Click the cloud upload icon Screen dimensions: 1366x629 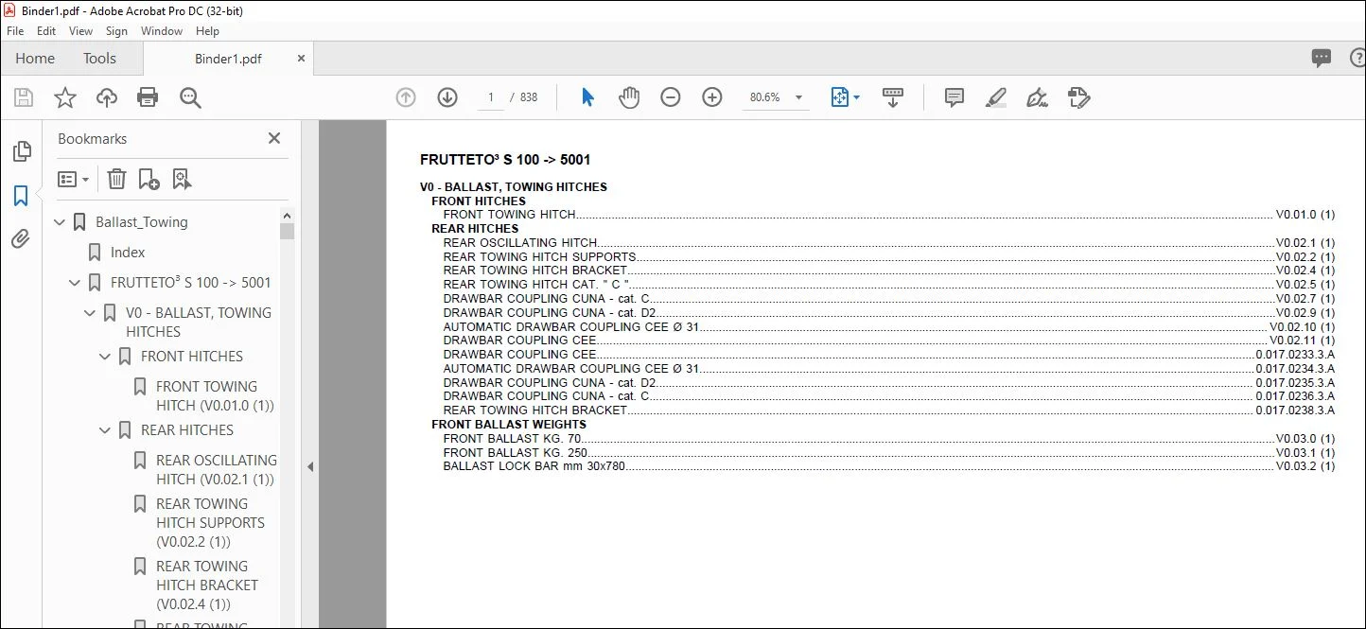point(107,97)
